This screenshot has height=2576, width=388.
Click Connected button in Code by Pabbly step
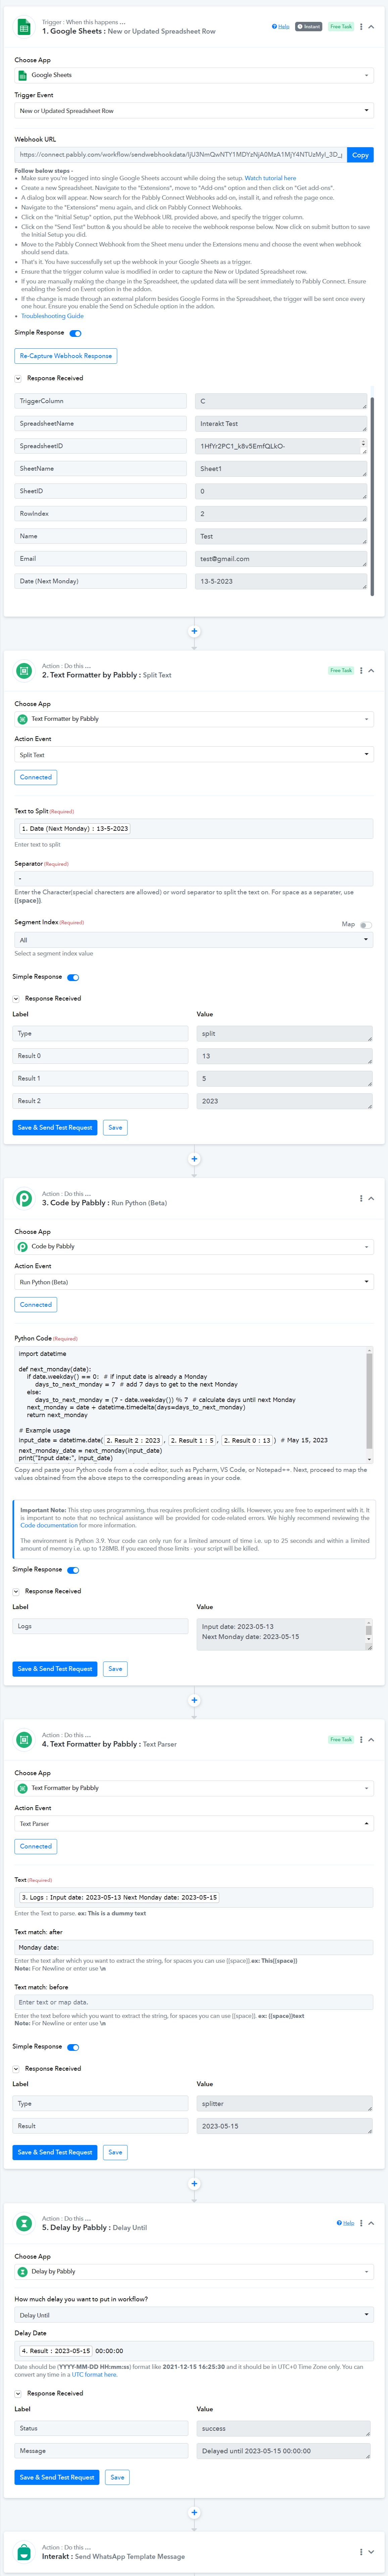(36, 1305)
